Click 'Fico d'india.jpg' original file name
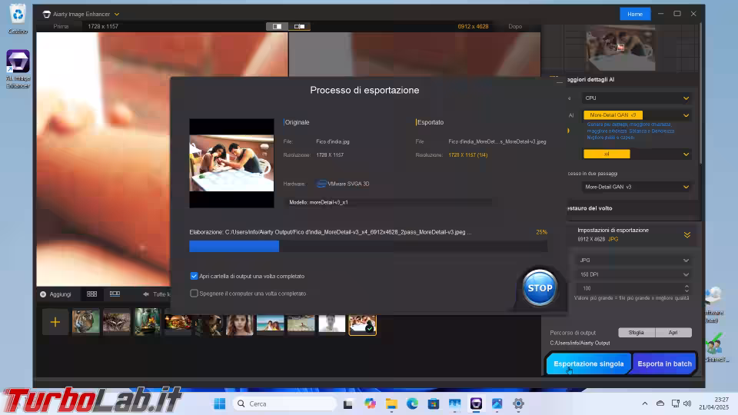This screenshot has width=738, height=415. (x=333, y=141)
